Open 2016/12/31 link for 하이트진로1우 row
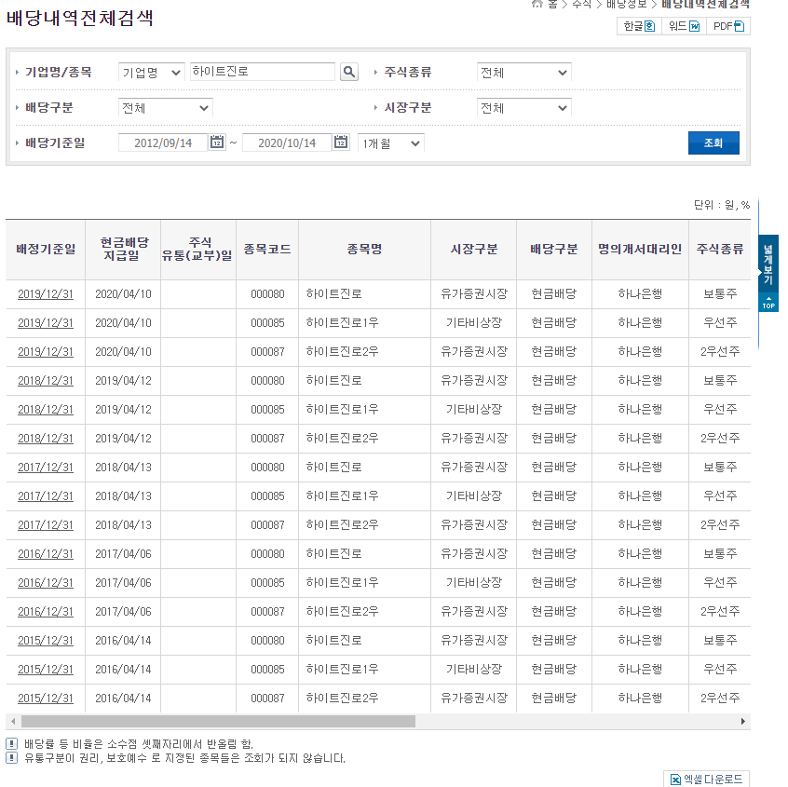This screenshot has width=788, height=787. point(46,583)
